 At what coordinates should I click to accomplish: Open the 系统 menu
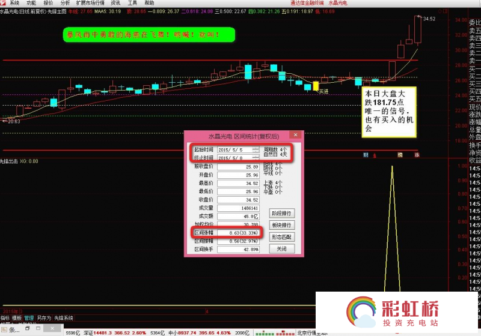(14, 3)
